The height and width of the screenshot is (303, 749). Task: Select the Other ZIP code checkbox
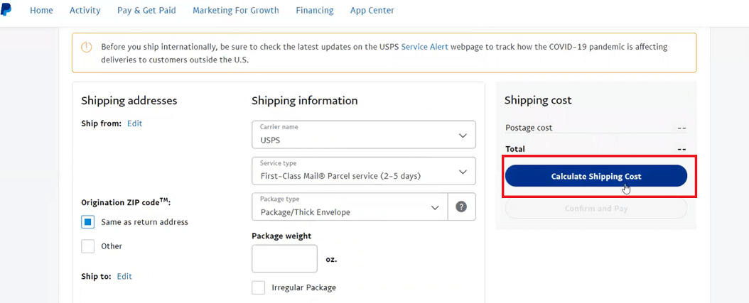coord(88,246)
